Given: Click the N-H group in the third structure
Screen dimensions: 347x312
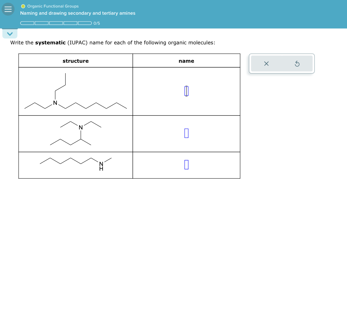Looking at the screenshot, I should [101, 165].
